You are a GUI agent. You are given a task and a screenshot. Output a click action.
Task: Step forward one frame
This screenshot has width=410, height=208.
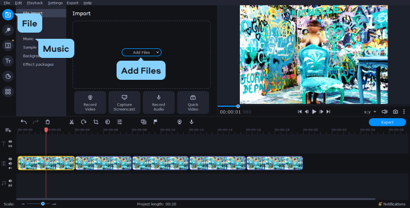point(322,112)
